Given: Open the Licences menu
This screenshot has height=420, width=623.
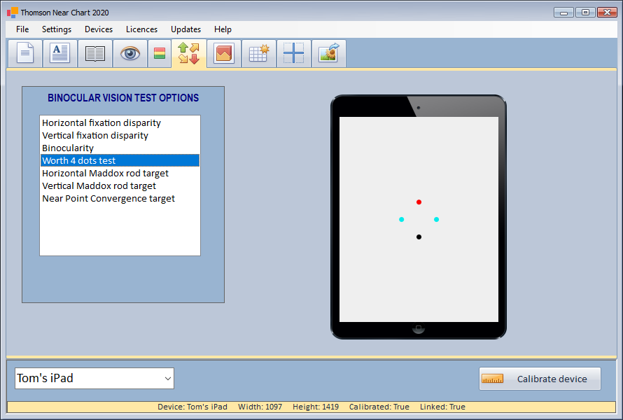Looking at the screenshot, I should point(141,29).
